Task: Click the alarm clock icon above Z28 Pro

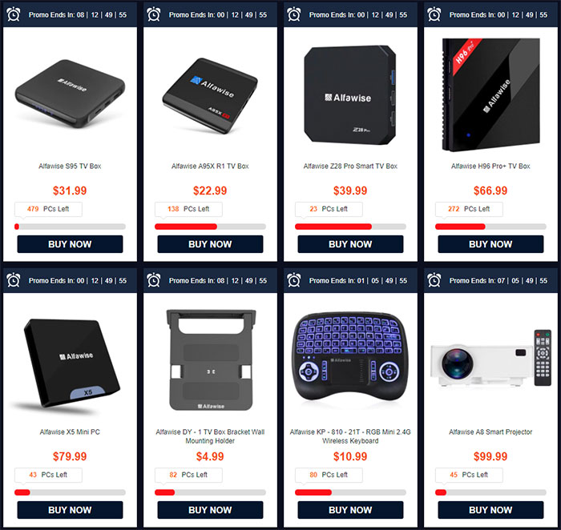Action: (294, 14)
